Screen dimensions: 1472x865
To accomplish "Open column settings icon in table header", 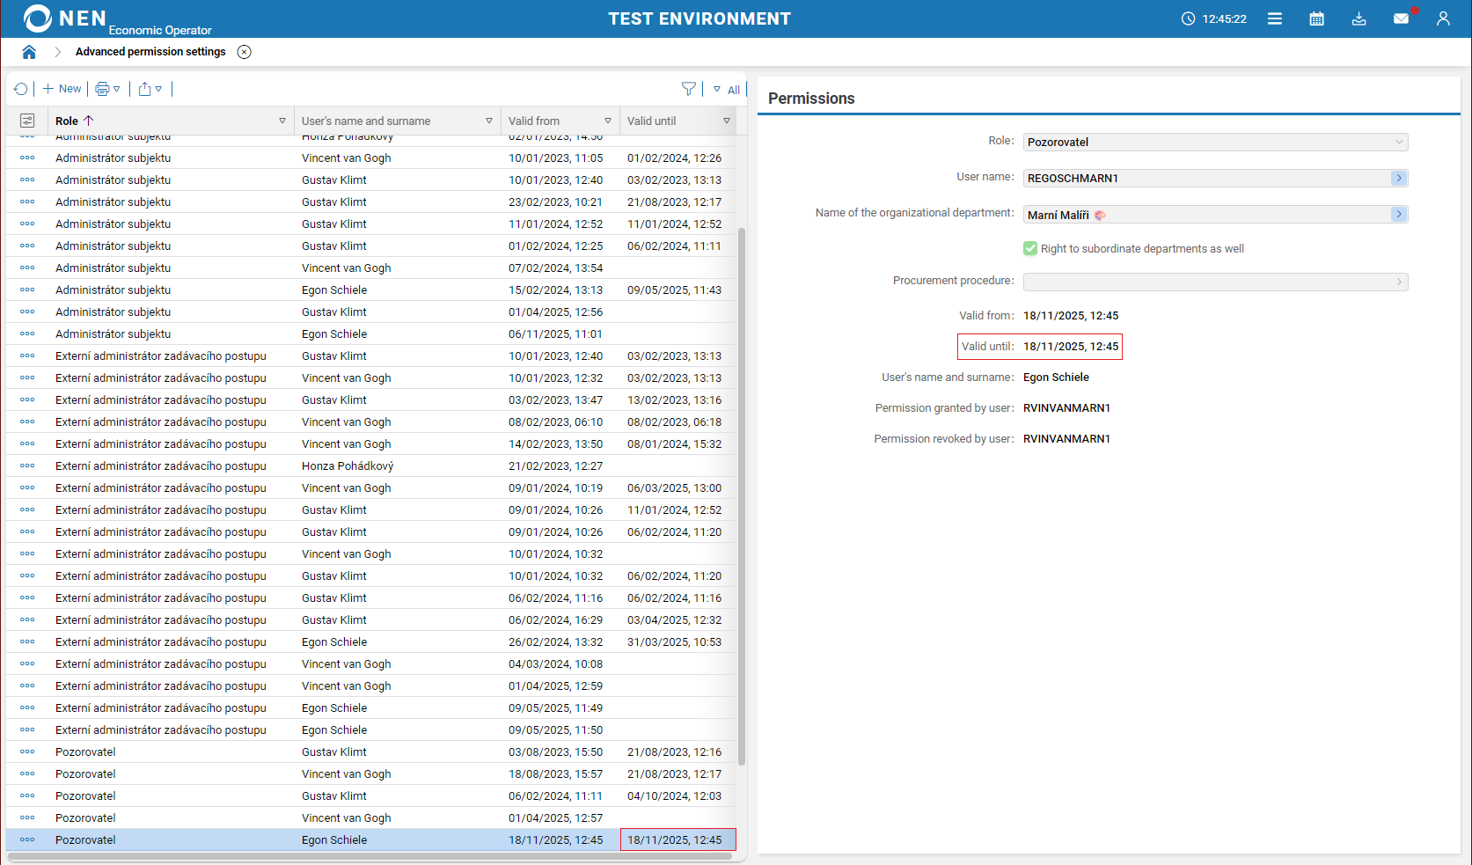I will pos(27,121).
